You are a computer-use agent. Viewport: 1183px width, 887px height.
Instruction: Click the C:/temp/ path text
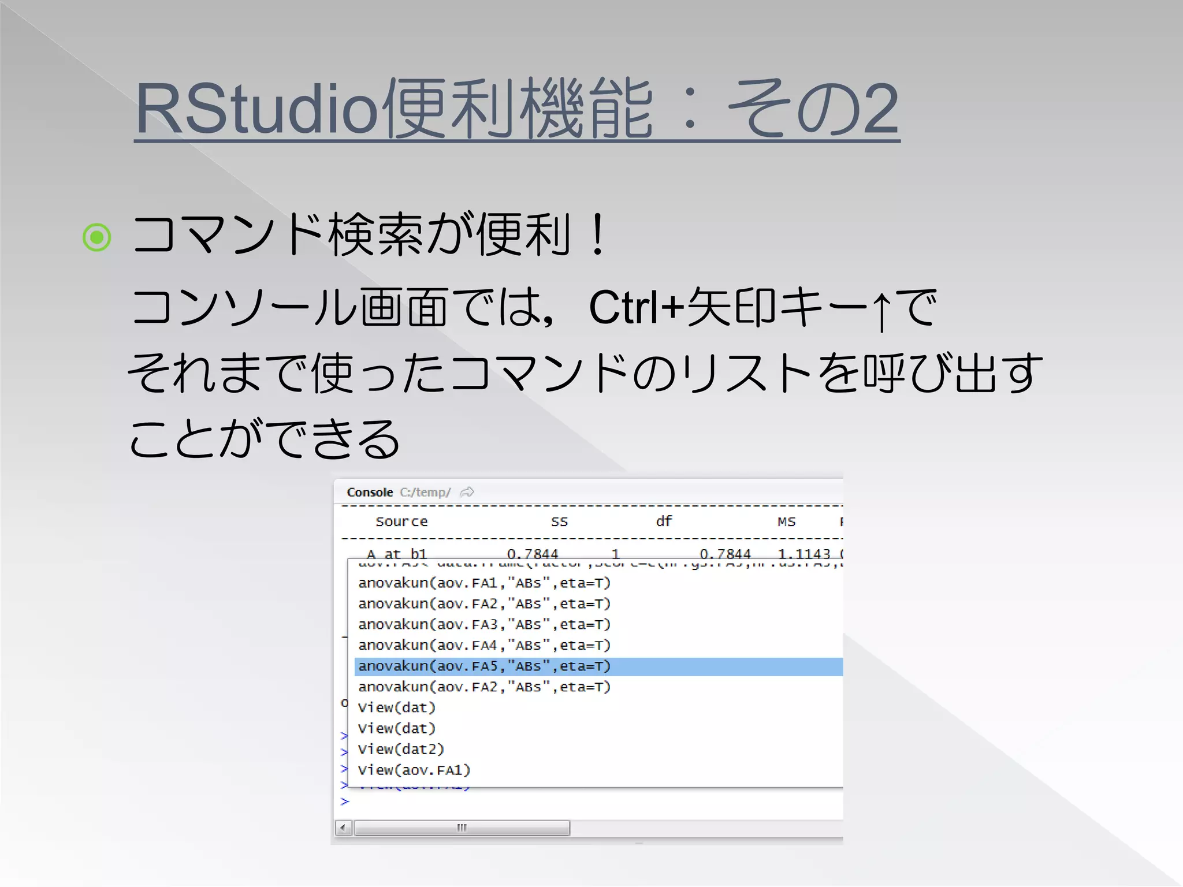(x=425, y=492)
